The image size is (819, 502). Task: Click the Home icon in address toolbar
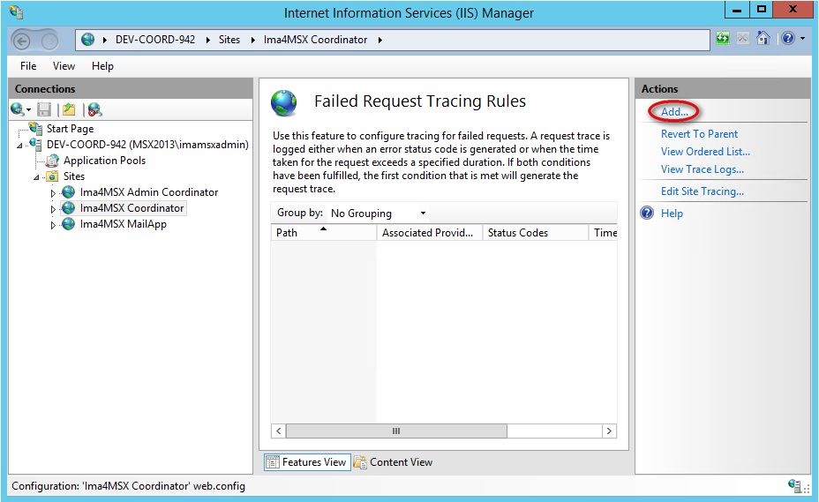[x=763, y=38]
